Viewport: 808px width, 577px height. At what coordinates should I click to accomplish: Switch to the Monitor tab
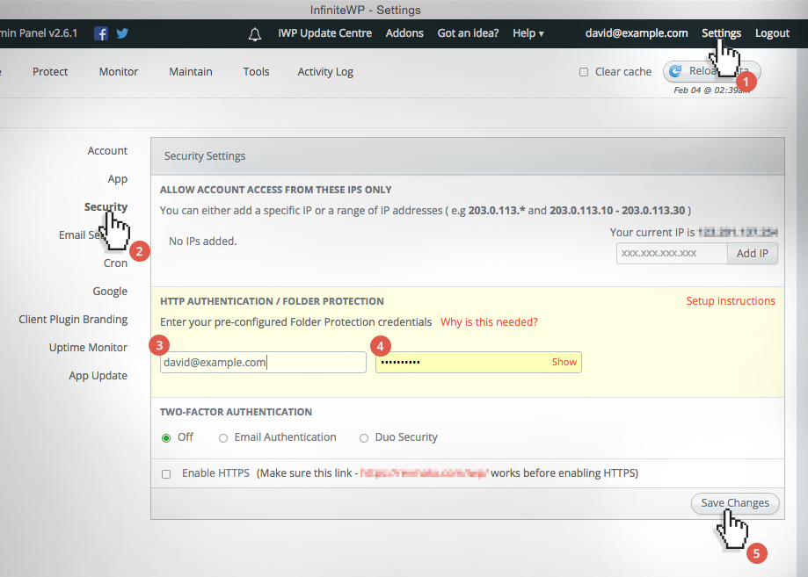[x=118, y=71]
